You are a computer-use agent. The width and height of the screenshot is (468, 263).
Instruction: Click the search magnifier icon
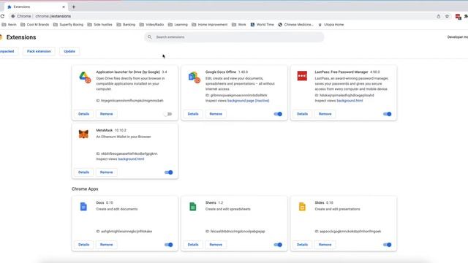[x=149, y=37]
